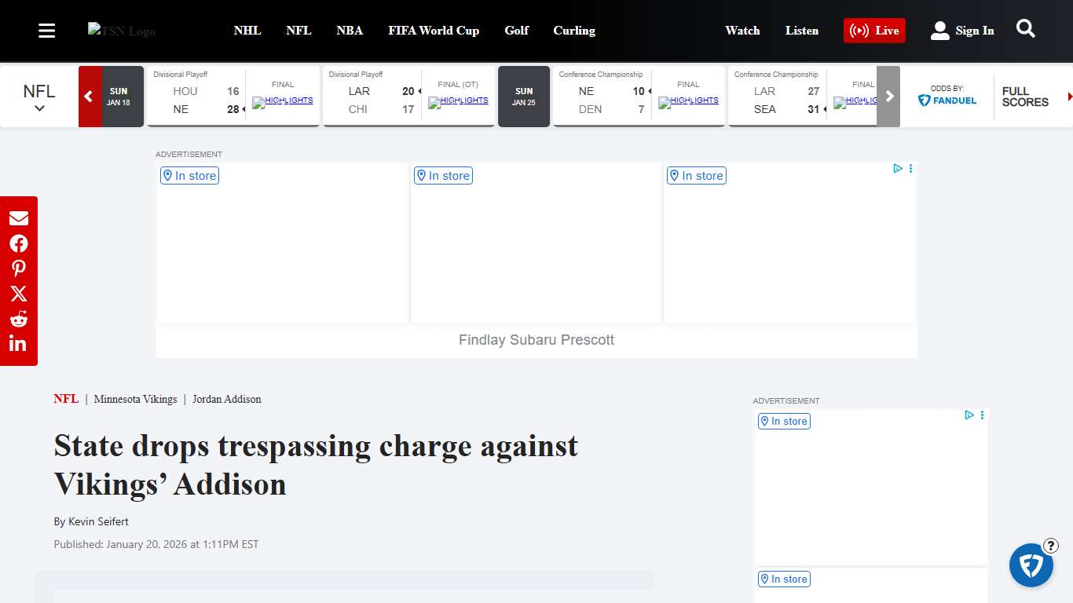Select the SUN JAN 25 game card
Screen dimensions: 1073x603
[x=524, y=96]
